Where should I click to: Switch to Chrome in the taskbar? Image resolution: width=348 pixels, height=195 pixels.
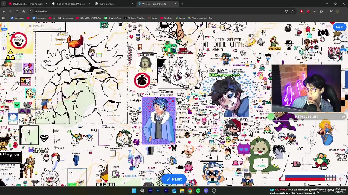[190, 191]
